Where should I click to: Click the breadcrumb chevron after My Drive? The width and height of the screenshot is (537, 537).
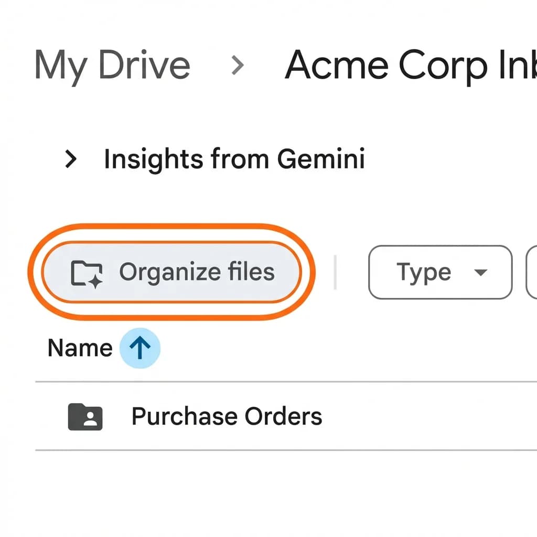239,65
